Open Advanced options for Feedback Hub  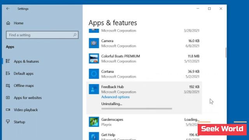[x=116, y=97]
